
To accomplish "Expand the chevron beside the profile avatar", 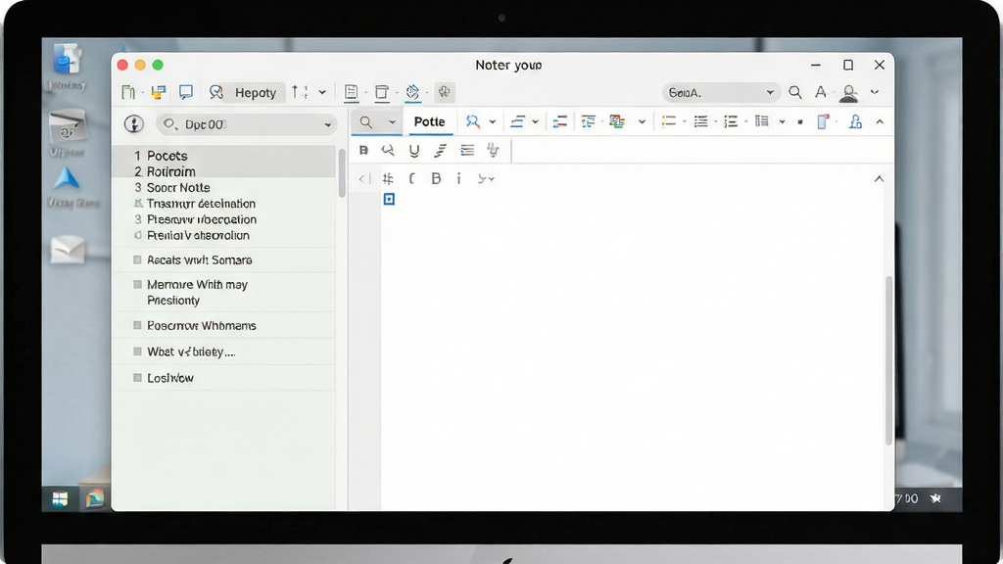I will click(x=875, y=93).
